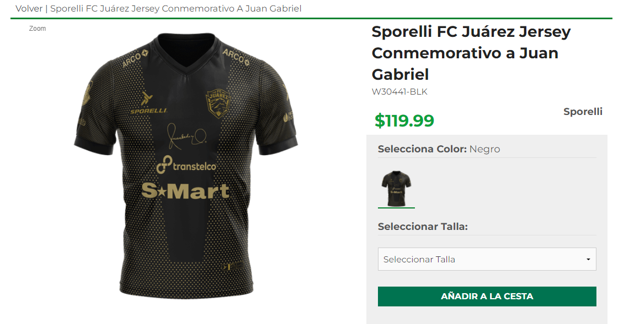Click the S-Mart sponsor logo on jersey
Viewport: 629px width, 324px height.
[x=185, y=191]
